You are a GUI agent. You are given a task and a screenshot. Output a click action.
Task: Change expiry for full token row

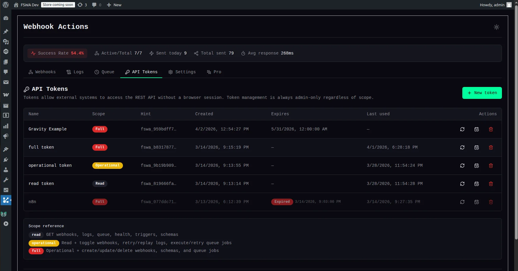[x=477, y=147]
